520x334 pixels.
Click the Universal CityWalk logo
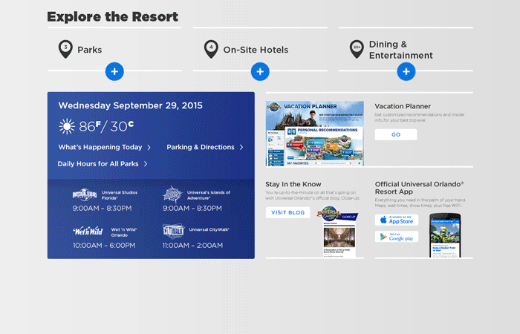point(172,231)
